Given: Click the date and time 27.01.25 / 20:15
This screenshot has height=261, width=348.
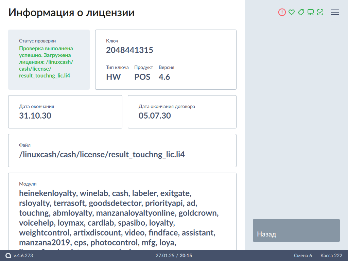Looking at the screenshot, I should [x=174, y=256].
